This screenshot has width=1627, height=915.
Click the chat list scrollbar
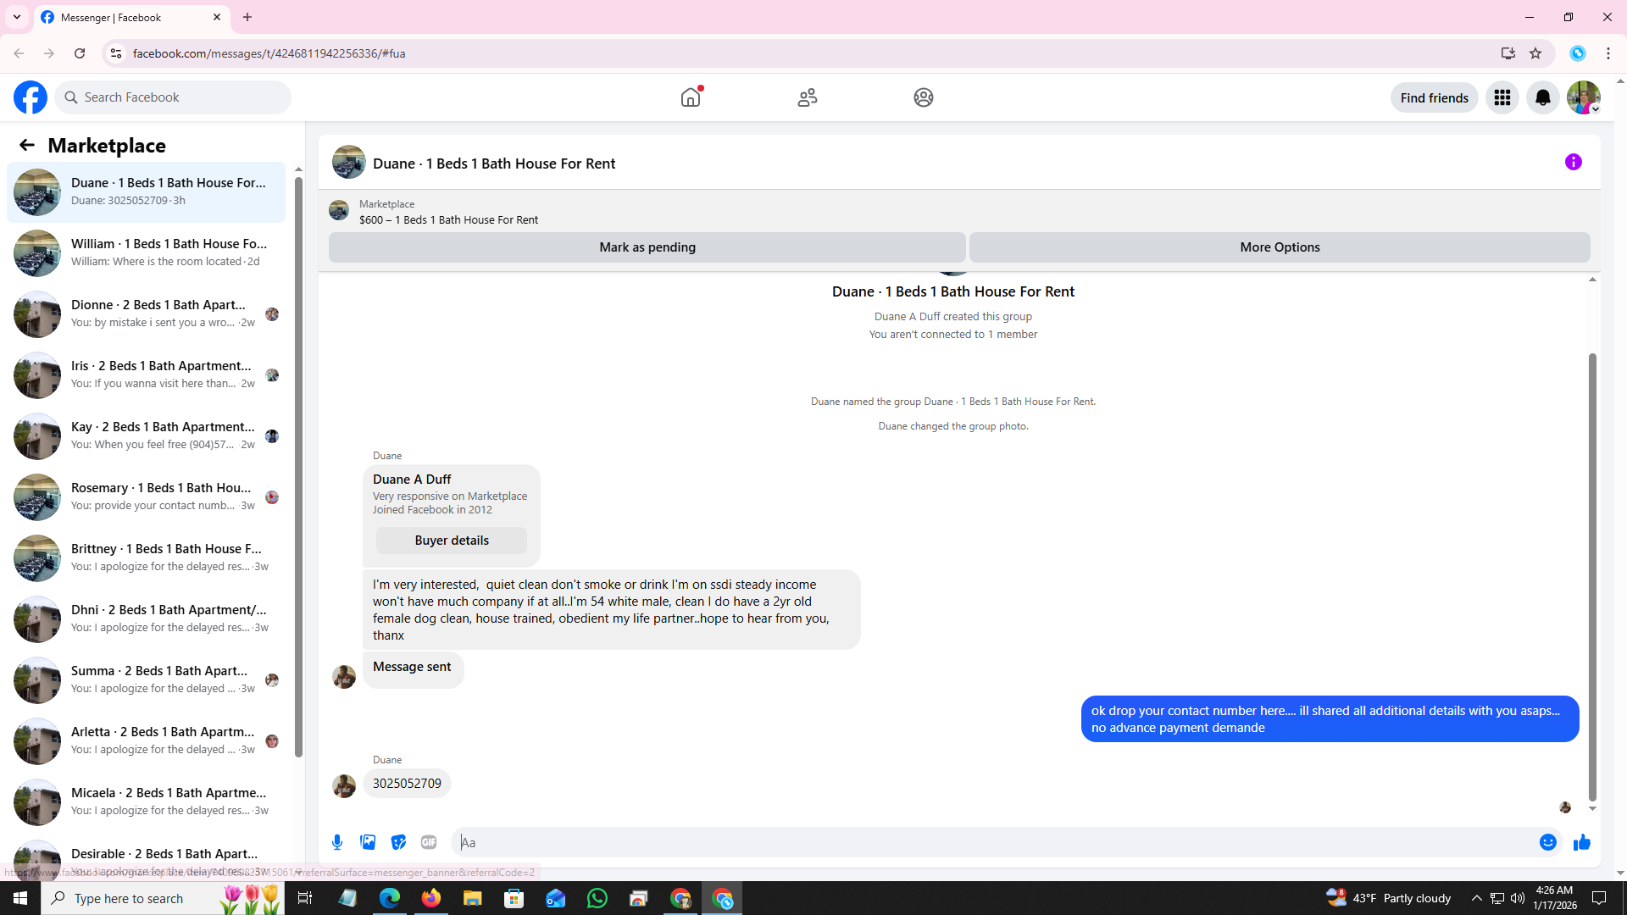[298, 466]
